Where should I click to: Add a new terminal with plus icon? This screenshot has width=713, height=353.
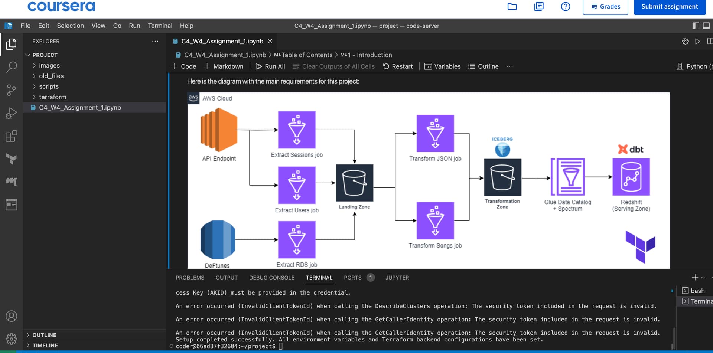click(x=695, y=277)
